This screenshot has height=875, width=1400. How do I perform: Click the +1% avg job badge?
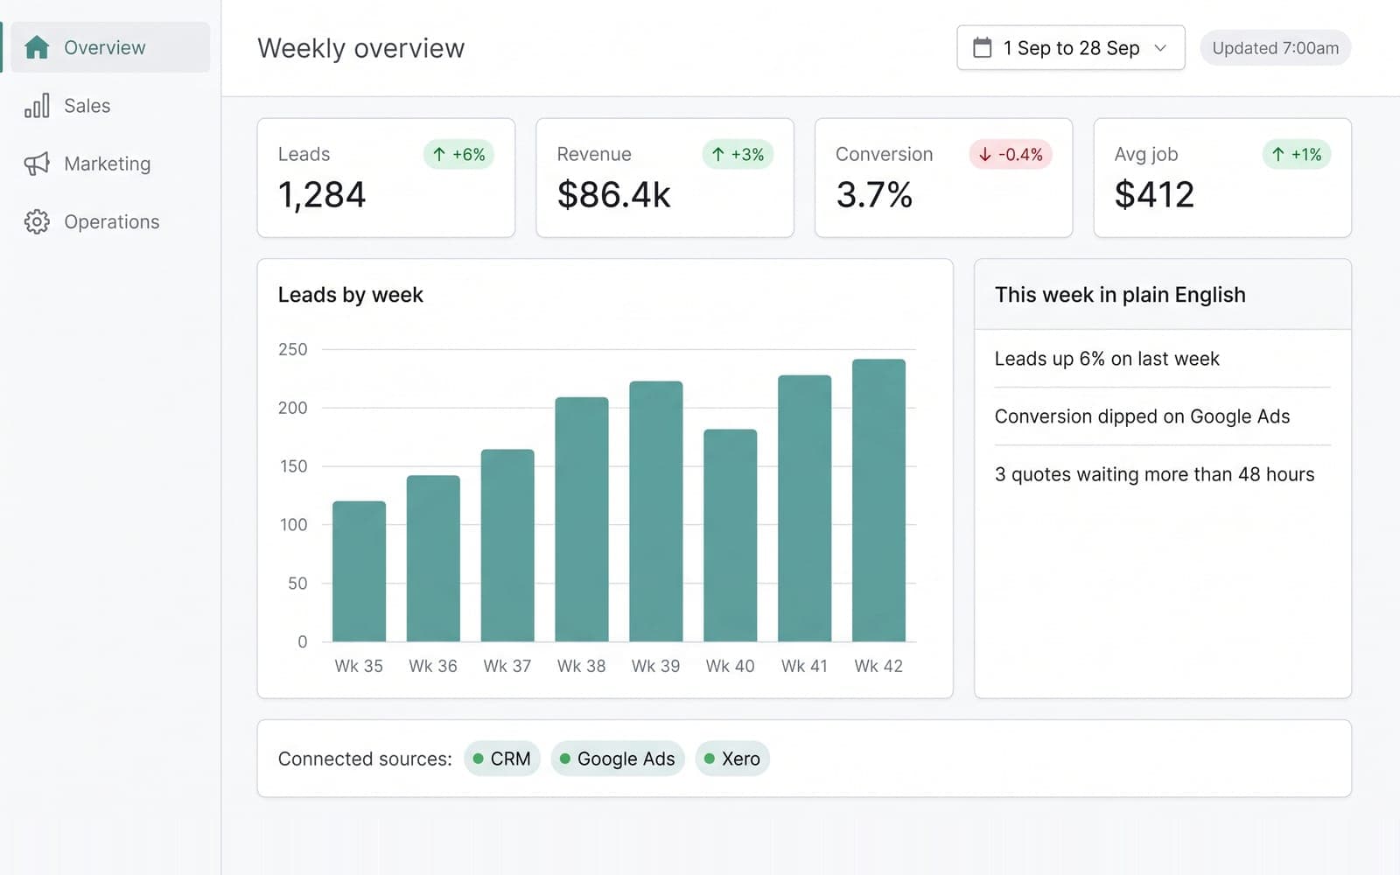pyautogui.click(x=1297, y=154)
